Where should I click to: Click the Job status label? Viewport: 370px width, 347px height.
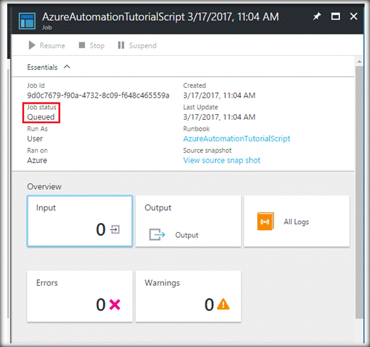point(42,107)
